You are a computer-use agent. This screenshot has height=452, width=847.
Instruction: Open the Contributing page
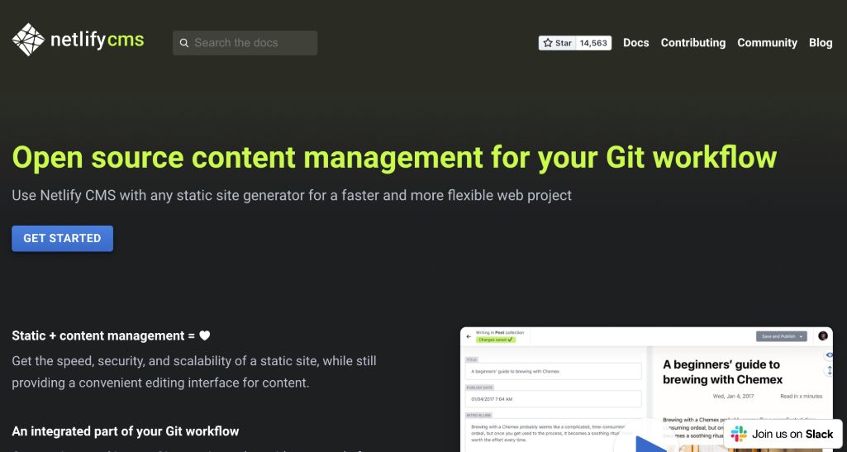point(693,43)
